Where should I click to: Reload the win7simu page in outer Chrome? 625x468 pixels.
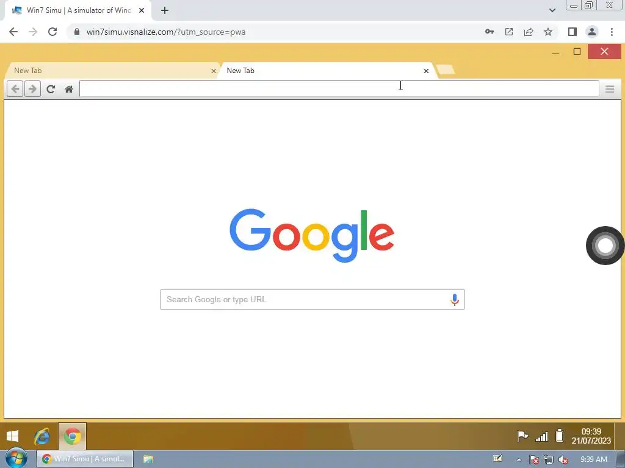tap(52, 32)
